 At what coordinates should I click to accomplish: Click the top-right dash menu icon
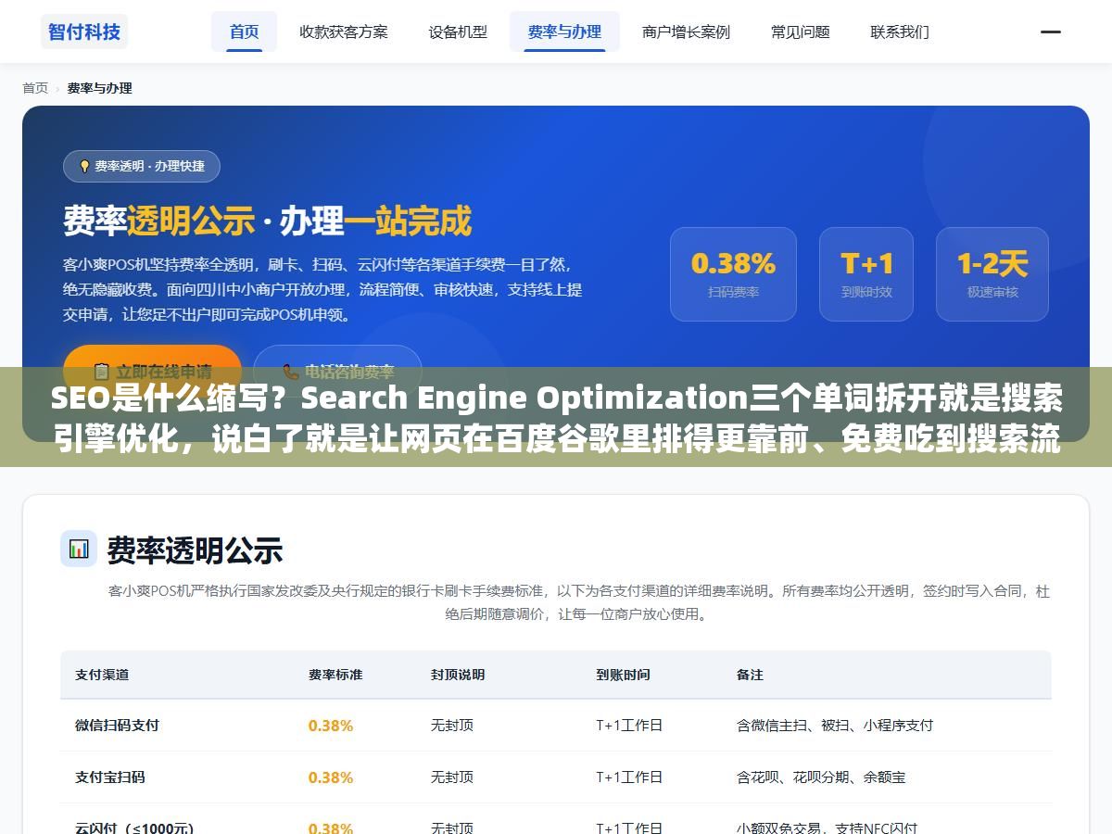point(1051,32)
